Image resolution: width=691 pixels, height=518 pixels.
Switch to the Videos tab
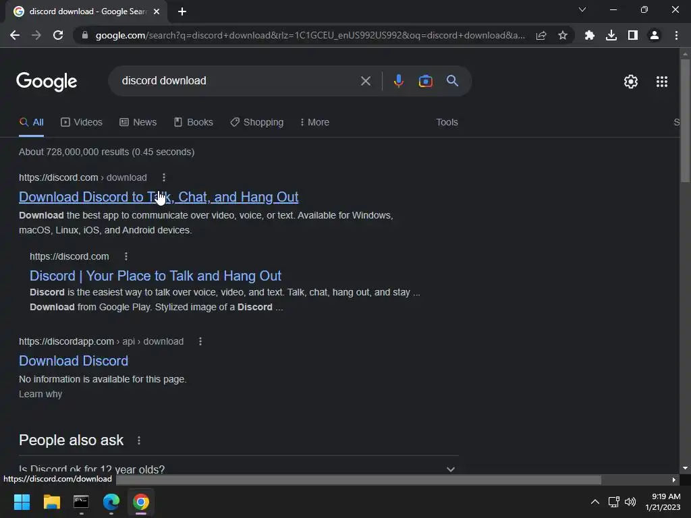click(82, 123)
